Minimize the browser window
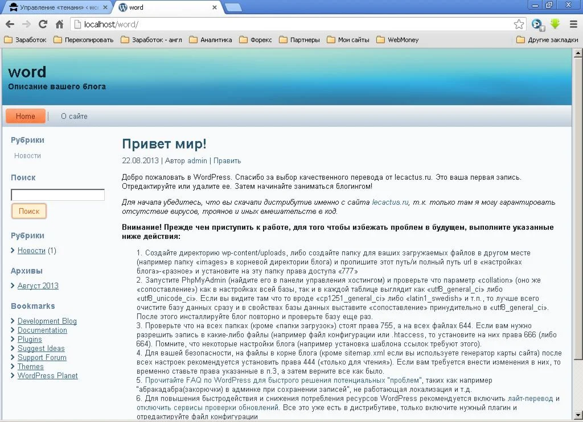The height and width of the screenshot is (422, 583). coord(535,5)
